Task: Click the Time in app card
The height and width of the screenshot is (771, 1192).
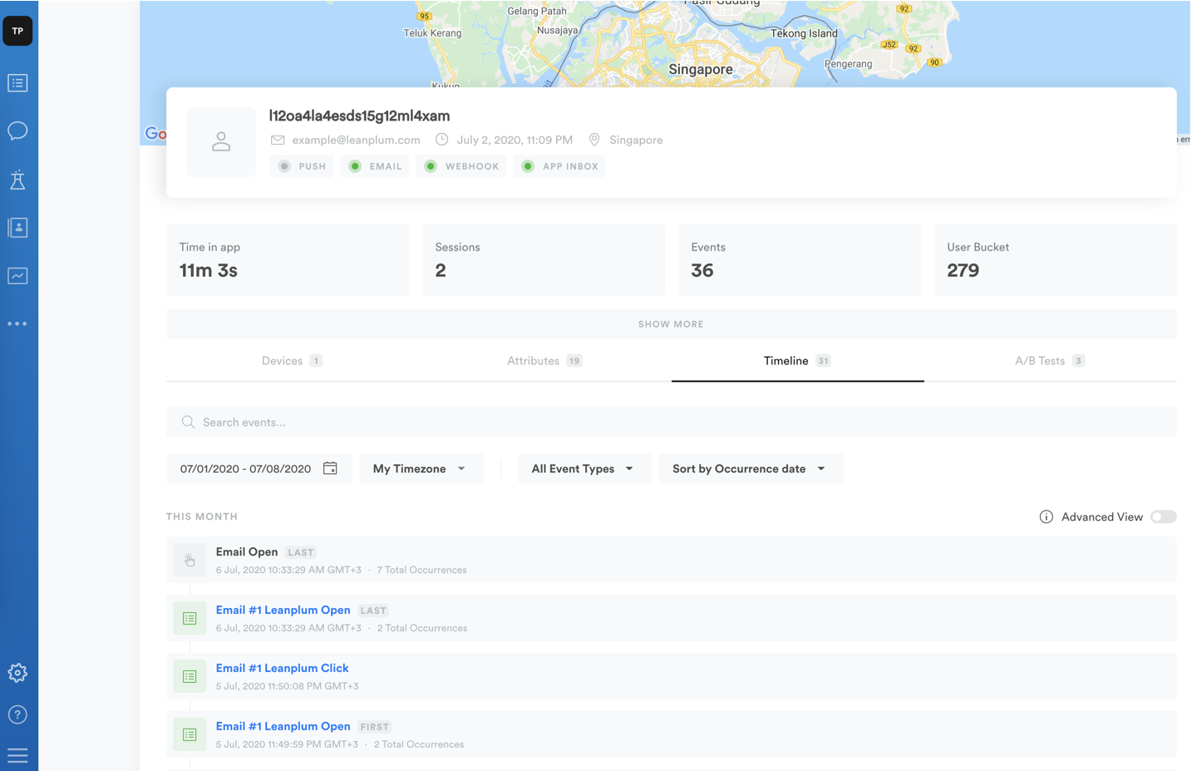Action: coord(288,259)
